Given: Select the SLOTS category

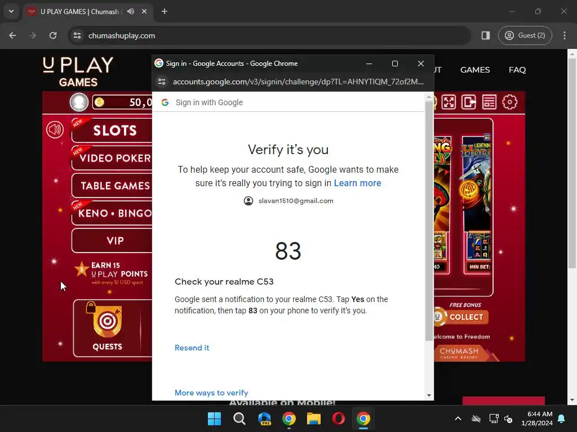Looking at the screenshot, I should 112,130.
